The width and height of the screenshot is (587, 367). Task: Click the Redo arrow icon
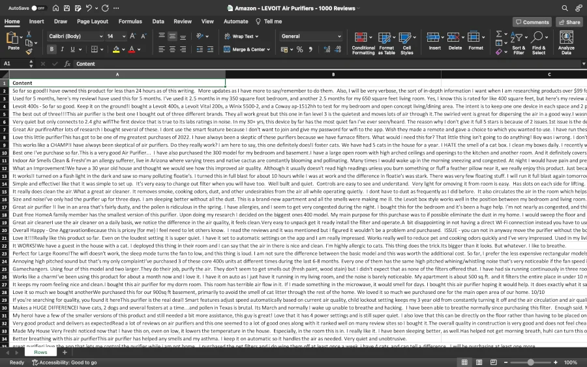coord(105,8)
